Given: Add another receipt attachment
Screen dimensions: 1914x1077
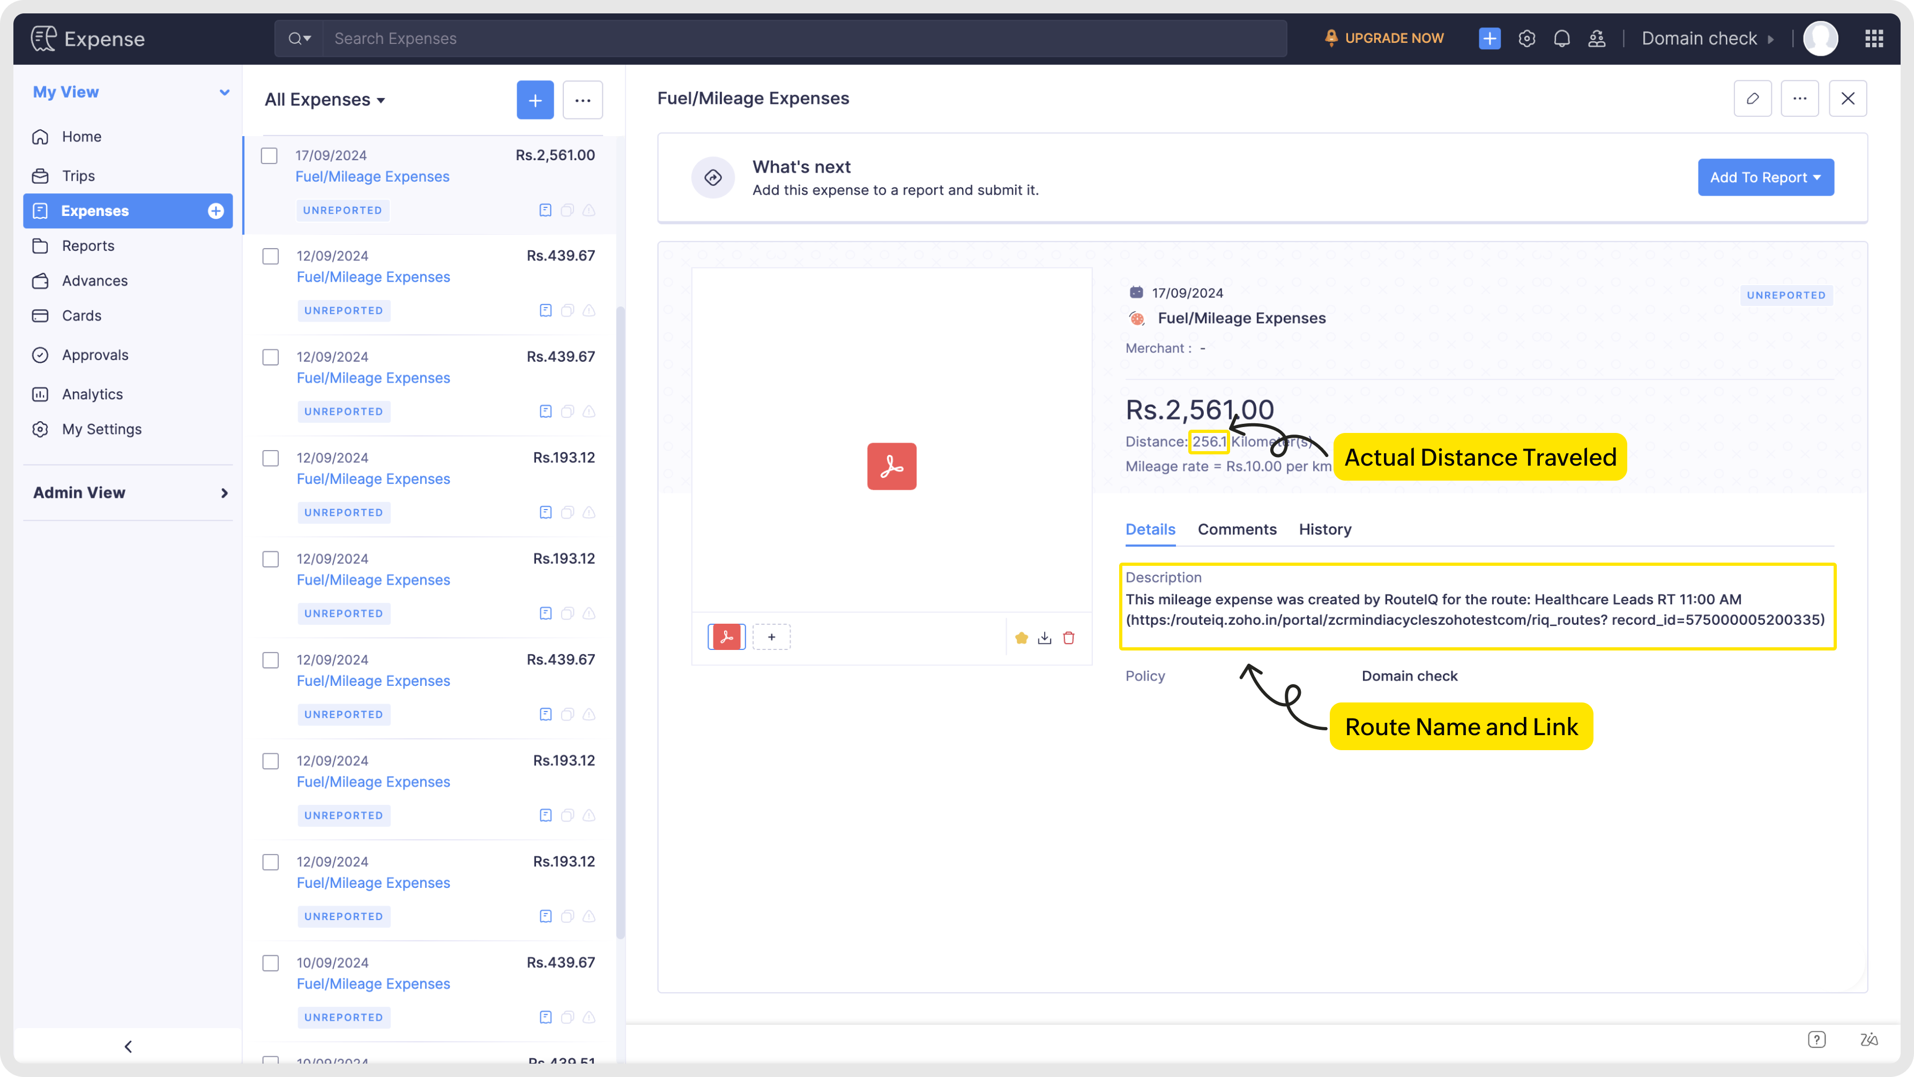Looking at the screenshot, I should 771,637.
